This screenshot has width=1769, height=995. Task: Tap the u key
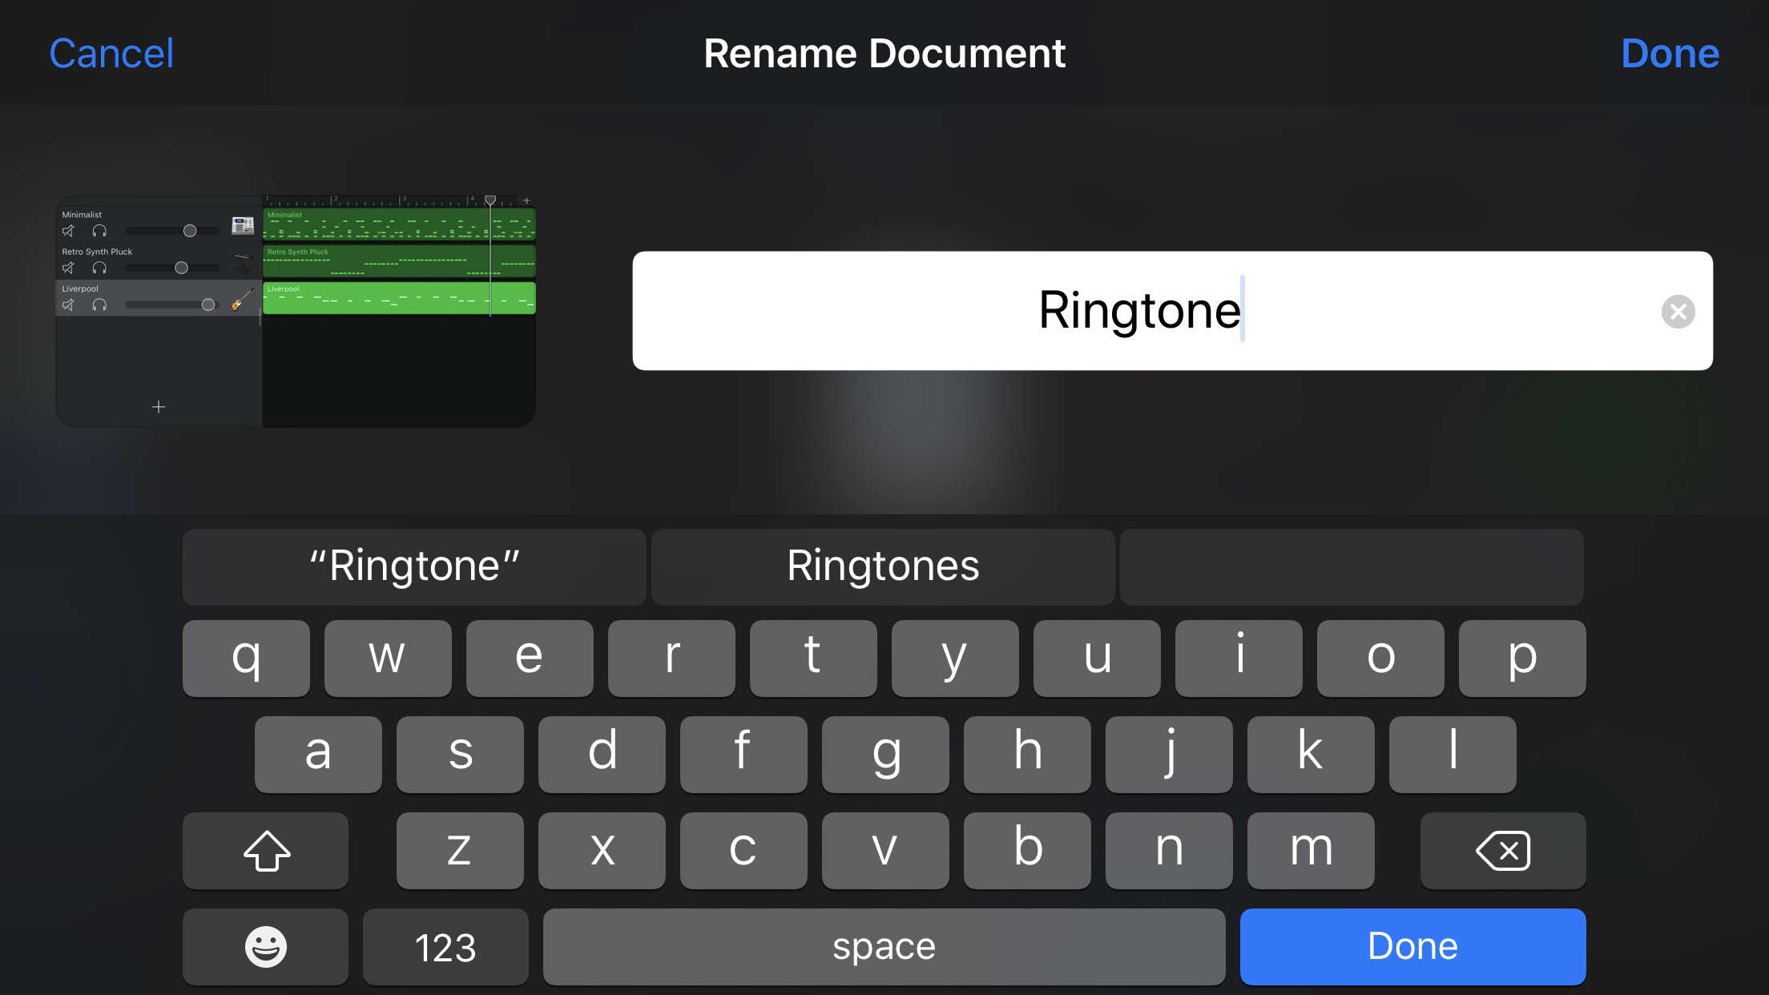(1097, 658)
